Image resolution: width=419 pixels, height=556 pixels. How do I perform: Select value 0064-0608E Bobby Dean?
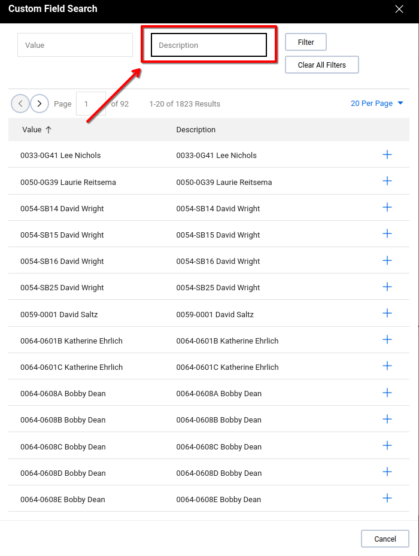(x=63, y=499)
